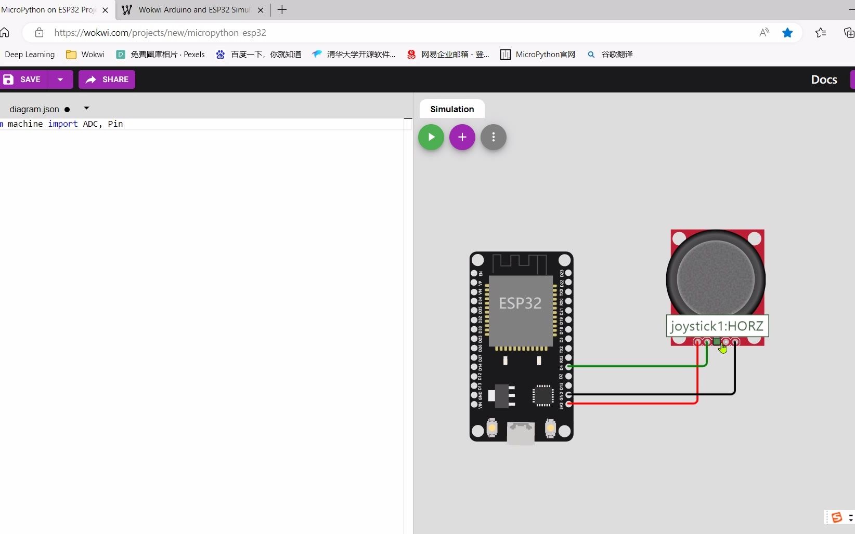Open the diagram.json file dropdown
This screenshot has height=534, width=855.
point(86,108)
